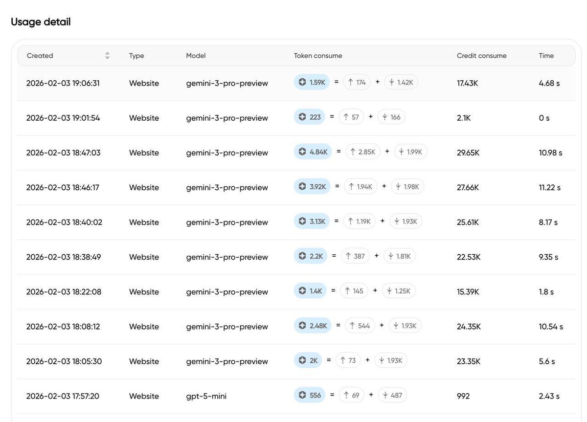
Task: Click credit value 27.66K
Action: (468, 187)
